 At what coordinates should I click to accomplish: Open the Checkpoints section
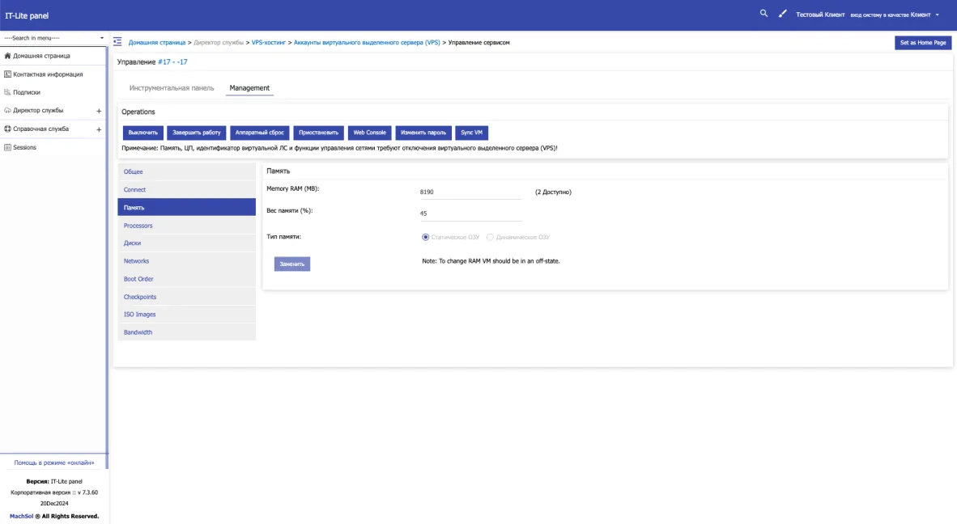click(187, 297)
